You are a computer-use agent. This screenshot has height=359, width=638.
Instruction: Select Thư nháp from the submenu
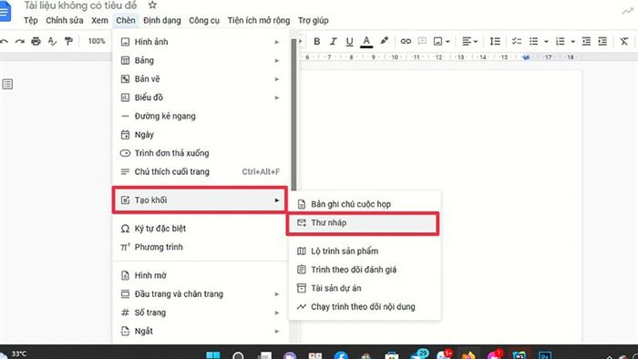click(x=363, y=223)
